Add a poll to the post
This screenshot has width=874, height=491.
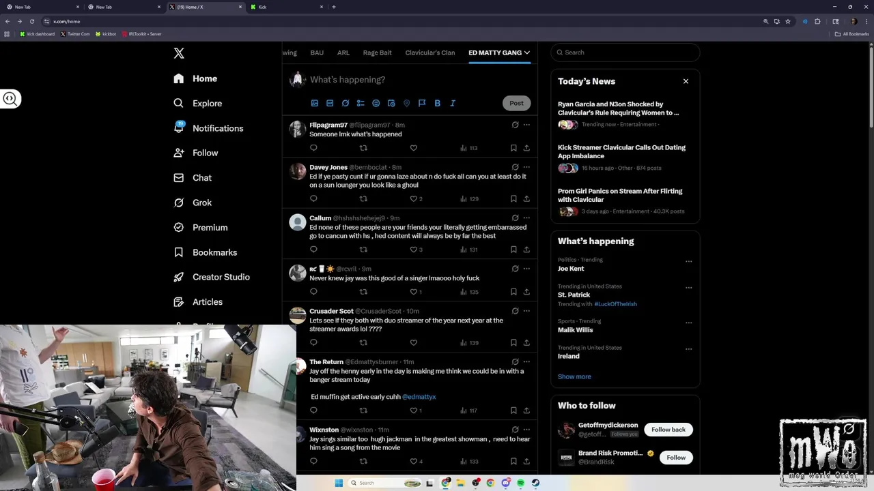[x=361, y=103]
